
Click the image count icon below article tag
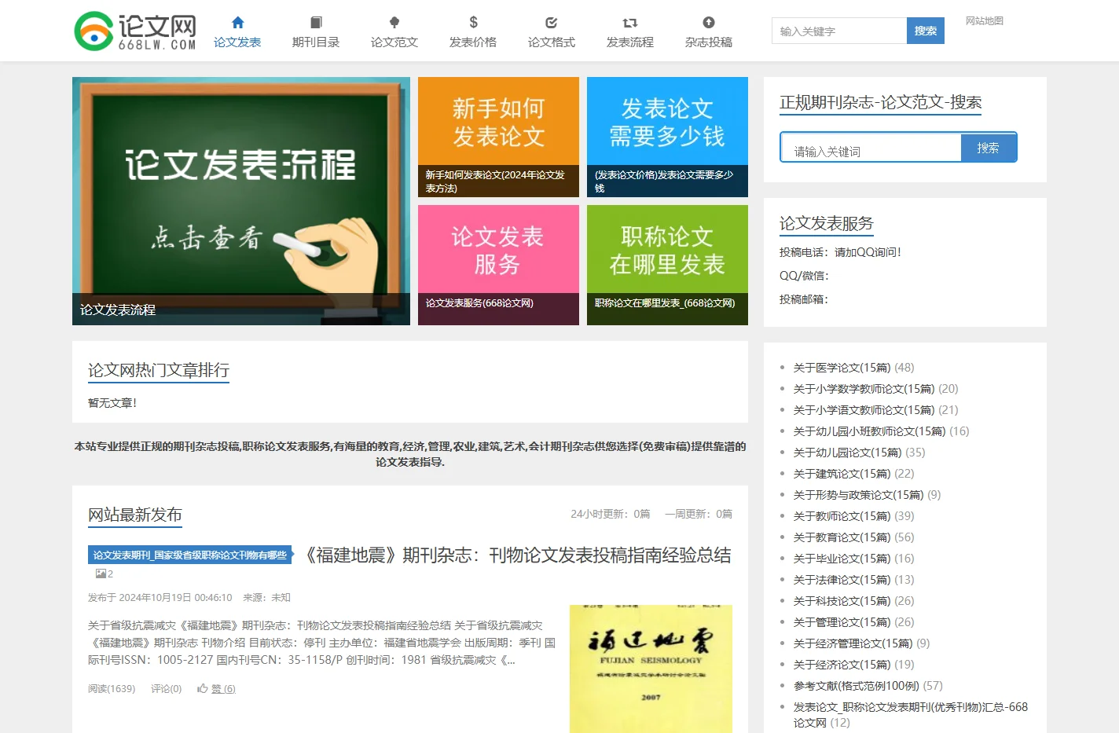coord(101,574)
